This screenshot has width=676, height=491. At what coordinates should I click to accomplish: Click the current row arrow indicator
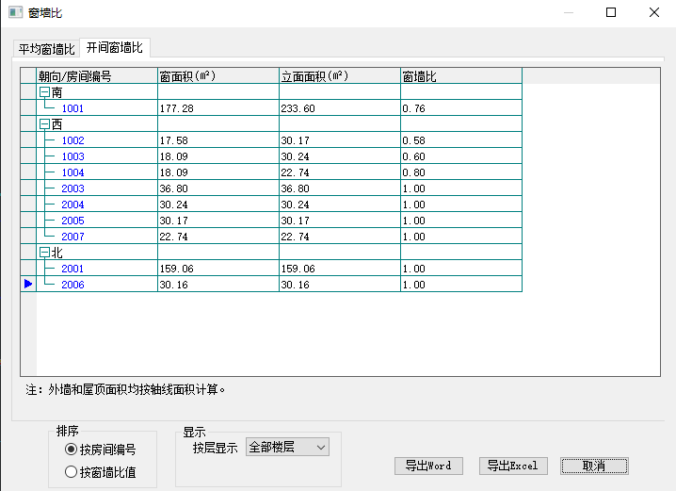28,284
